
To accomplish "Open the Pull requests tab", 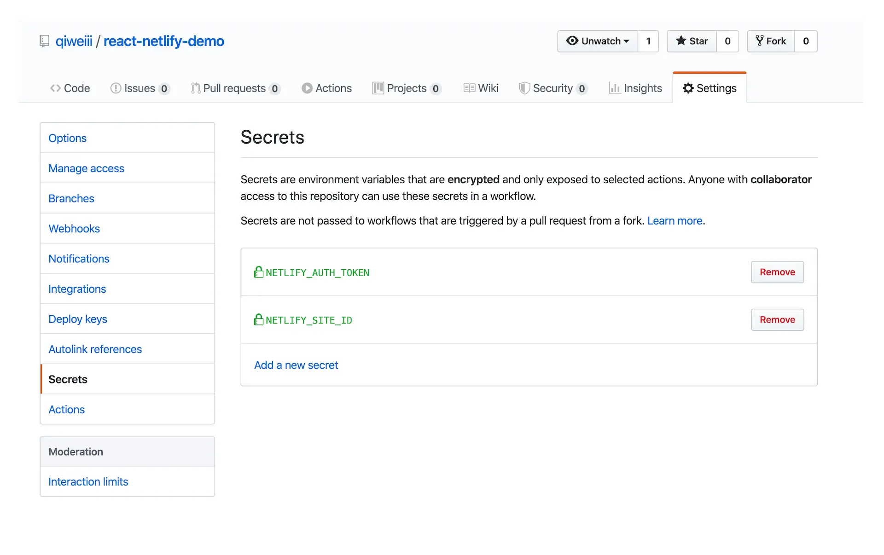I will [x=235, y=88].
